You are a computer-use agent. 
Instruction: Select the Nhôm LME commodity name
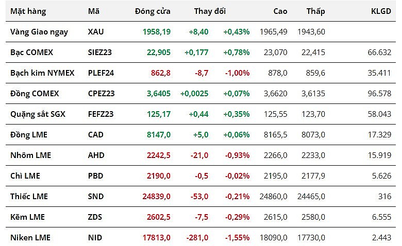tap(30, 155)
